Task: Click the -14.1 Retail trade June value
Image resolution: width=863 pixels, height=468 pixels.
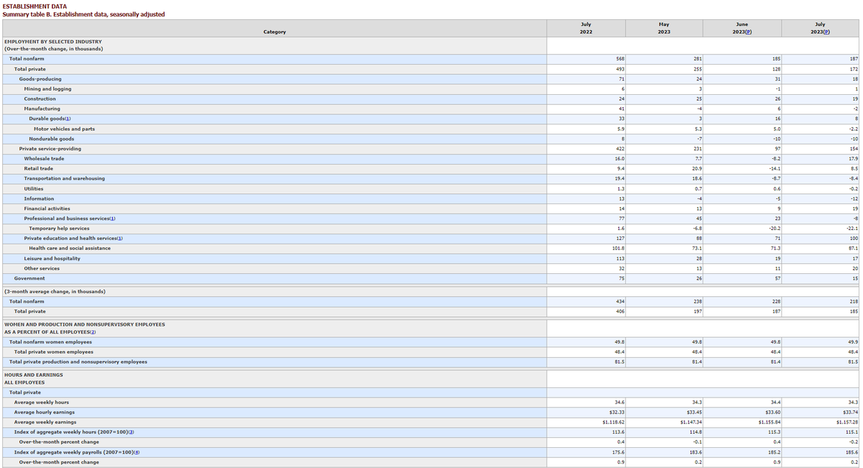Action: 775,169
